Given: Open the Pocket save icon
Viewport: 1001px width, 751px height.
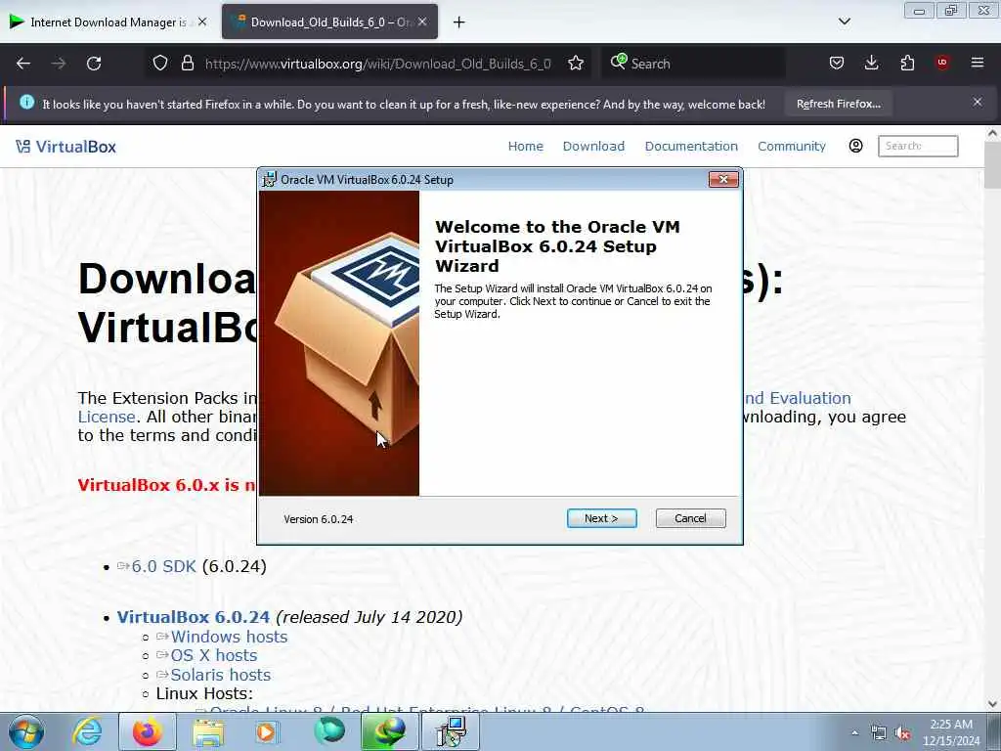Looking at the screenshot, I should [x=837, y=64].
